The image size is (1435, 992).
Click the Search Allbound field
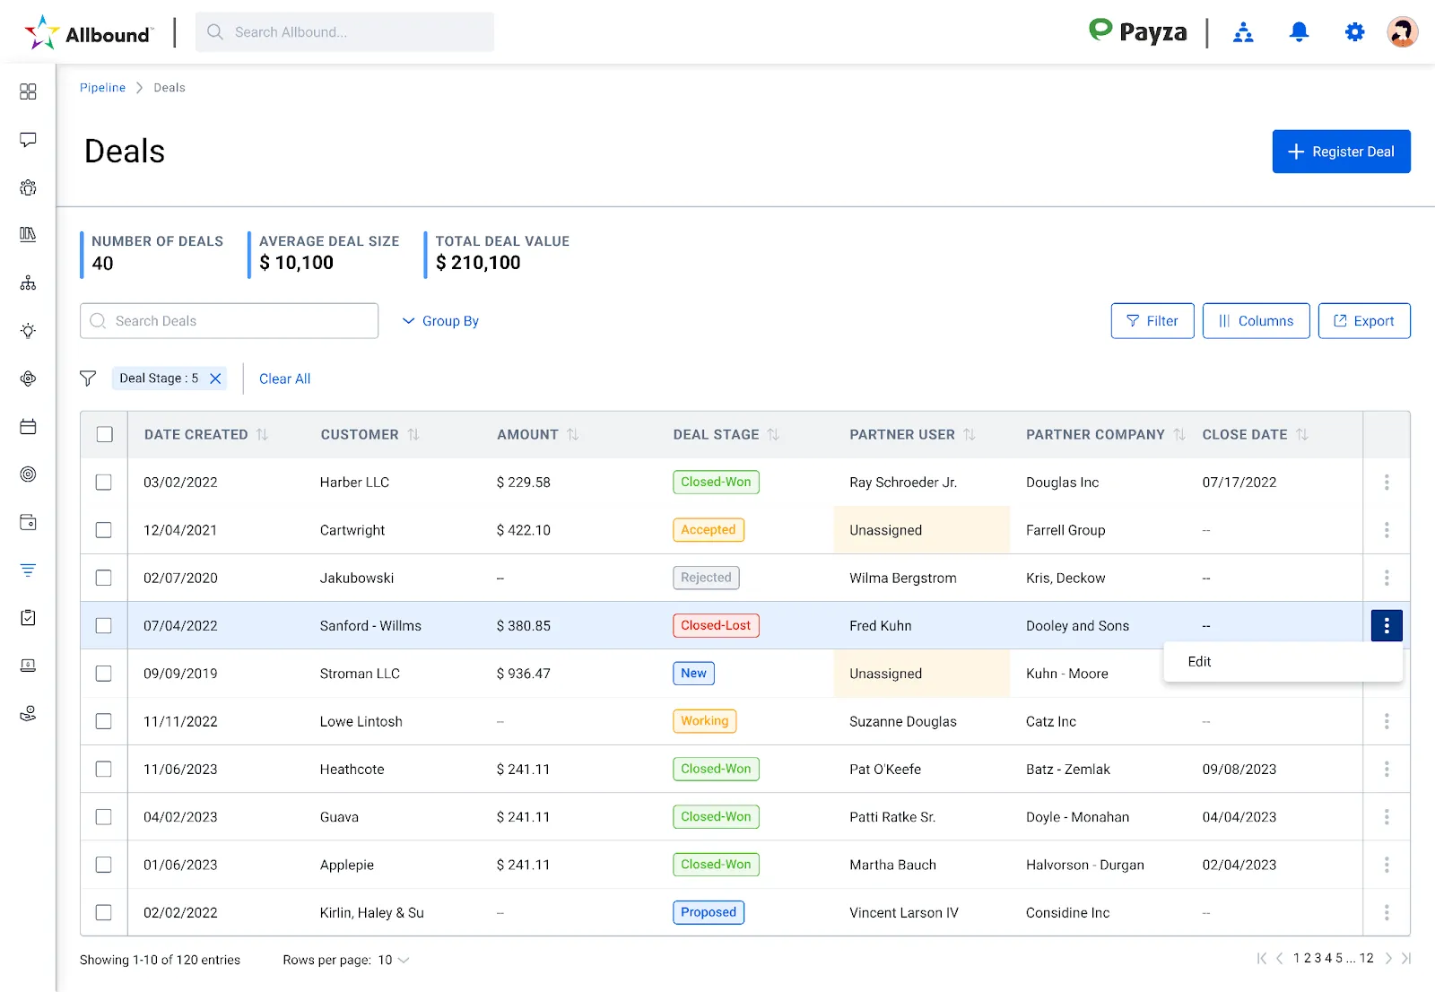[x=344, y=32]
